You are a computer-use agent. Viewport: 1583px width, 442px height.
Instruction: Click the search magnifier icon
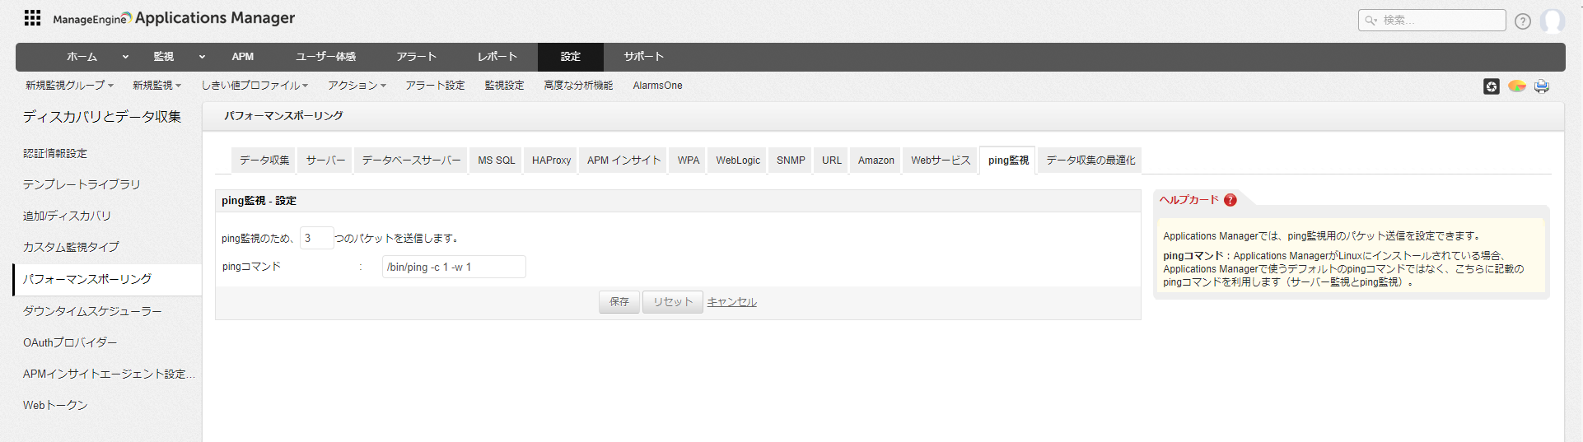(x=1371, y=21)
